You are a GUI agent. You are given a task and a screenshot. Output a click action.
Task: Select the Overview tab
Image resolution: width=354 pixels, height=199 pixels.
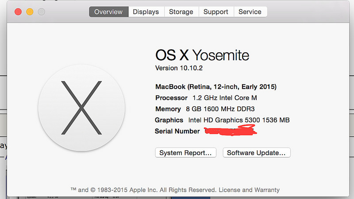coord(108,12)
